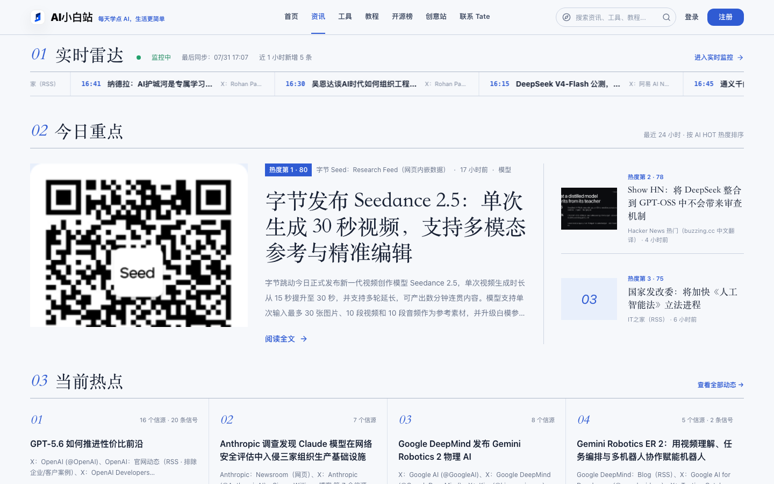Open Show HN DeepSeek GPT-OSS thumbnail

tap(589, 209)
